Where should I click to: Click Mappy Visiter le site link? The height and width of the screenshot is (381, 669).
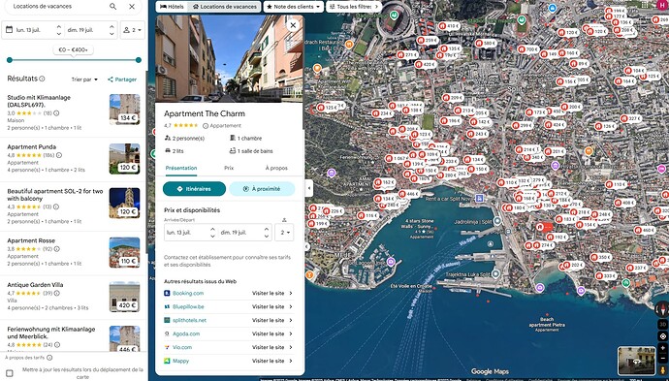272,361
